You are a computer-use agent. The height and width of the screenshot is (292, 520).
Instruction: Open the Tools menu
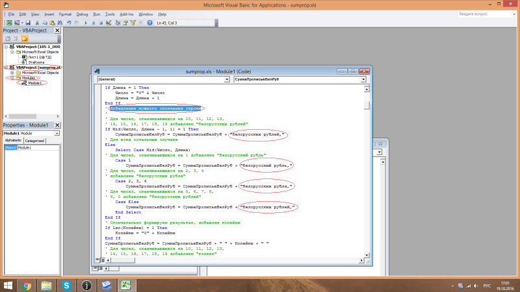110,14
